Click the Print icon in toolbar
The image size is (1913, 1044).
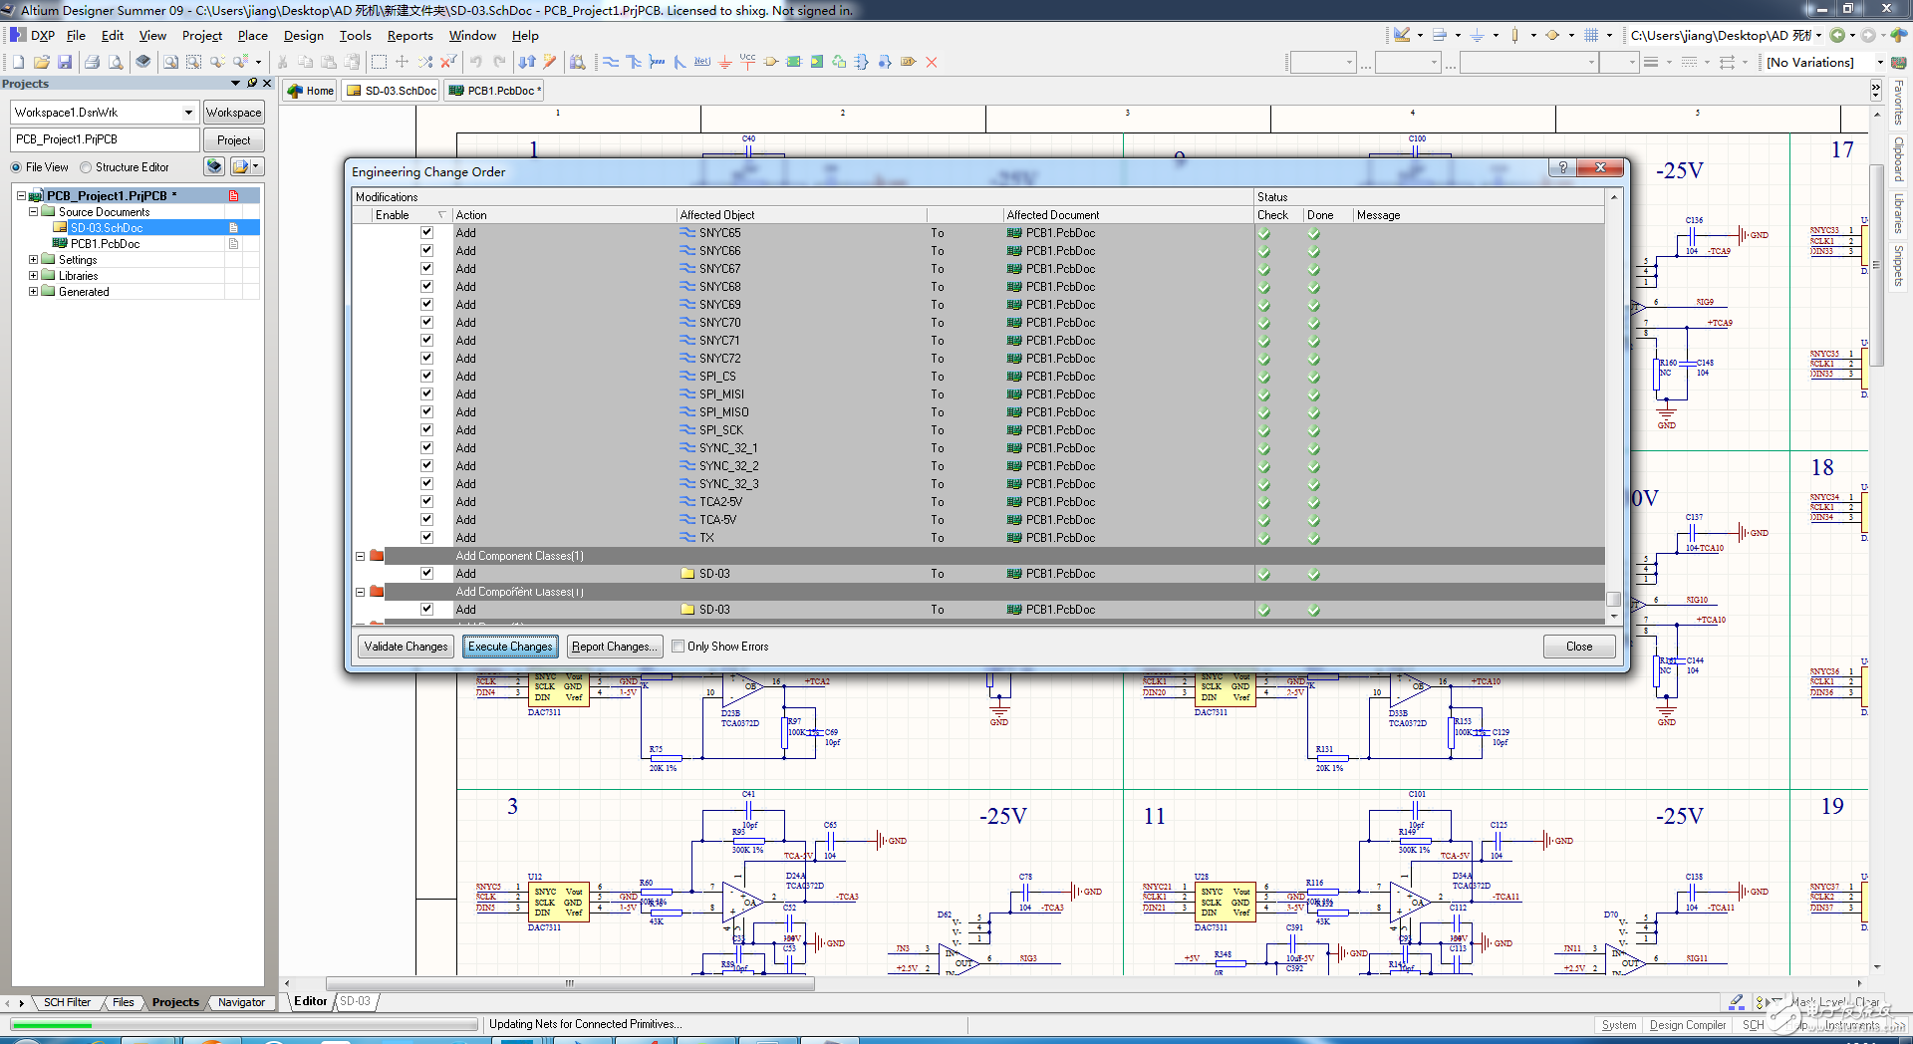(x=92, y=62)
